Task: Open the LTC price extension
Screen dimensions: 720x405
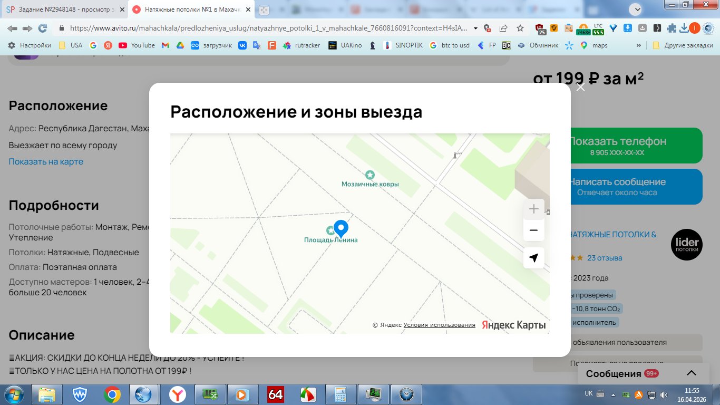Action: 598,29
